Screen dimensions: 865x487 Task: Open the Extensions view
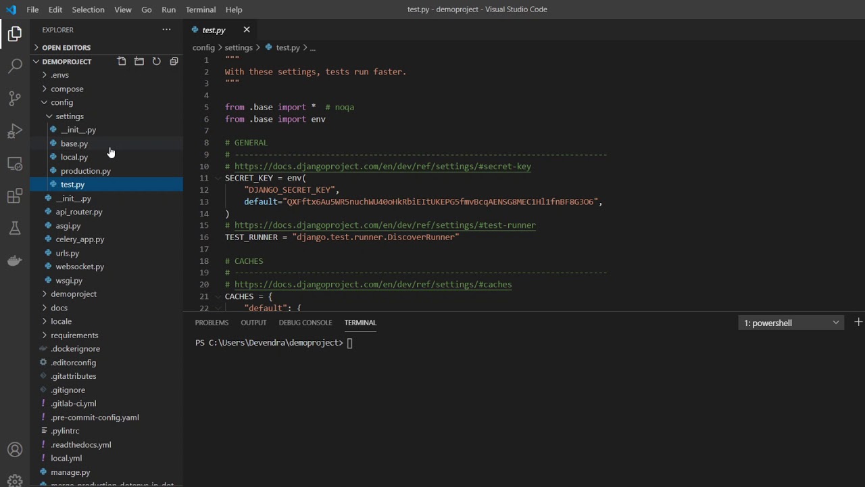[x=15, y=196]
